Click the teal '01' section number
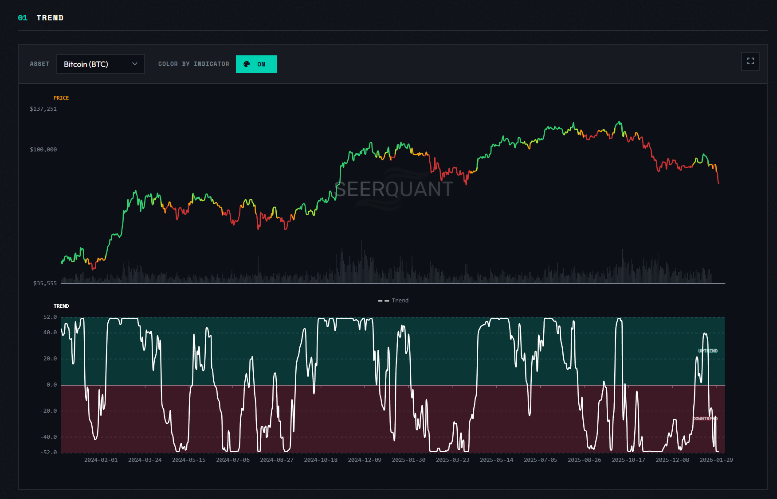Viewport: 777px width, 499px height. click(x=22, y=18)
